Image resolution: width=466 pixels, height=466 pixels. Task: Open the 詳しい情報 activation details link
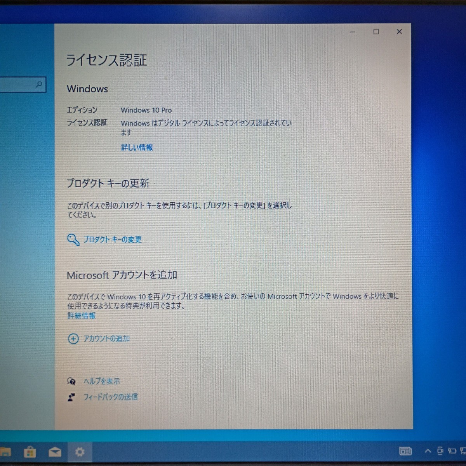click(x=137, y=147)
